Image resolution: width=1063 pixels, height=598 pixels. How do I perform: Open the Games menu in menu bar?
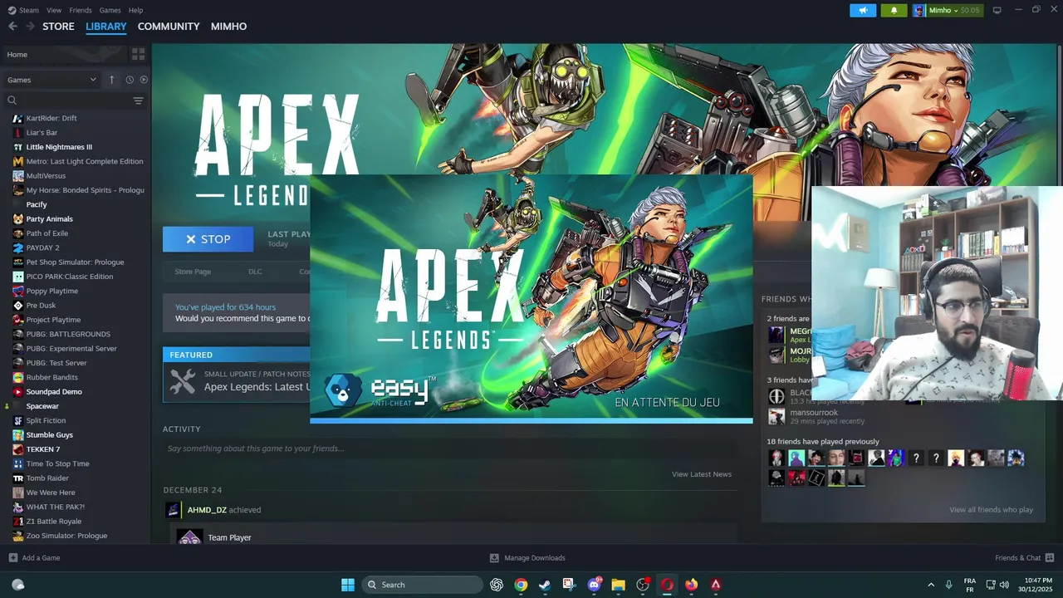click(110, 10)
